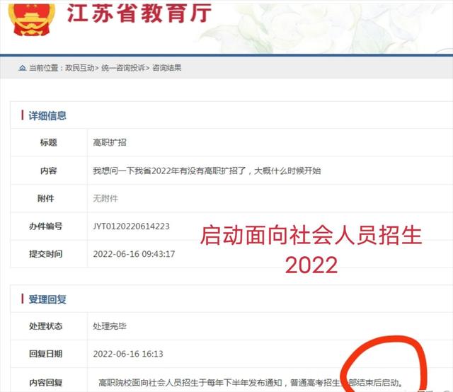The height and width of the screenshot is (392, 453).
Task: Click the 回复日期 row label
Action: (x=45, y=354)
